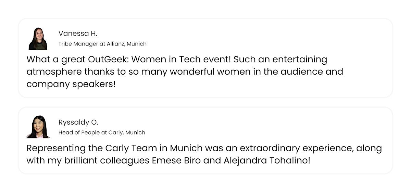Click Ryssaldy O.'s profile photo
The height and width of the screenshot is (192, 411).
point(38,127)
